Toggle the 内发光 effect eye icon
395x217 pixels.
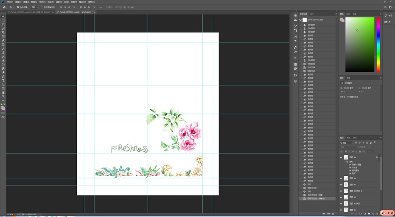pyautogui.click(x=350, y=167)
